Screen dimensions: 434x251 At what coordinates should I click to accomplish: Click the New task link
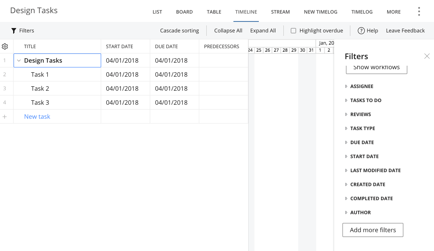click(37, 117)
